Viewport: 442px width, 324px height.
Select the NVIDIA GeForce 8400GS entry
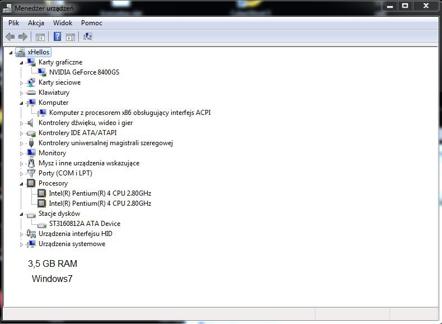(84, 72)
